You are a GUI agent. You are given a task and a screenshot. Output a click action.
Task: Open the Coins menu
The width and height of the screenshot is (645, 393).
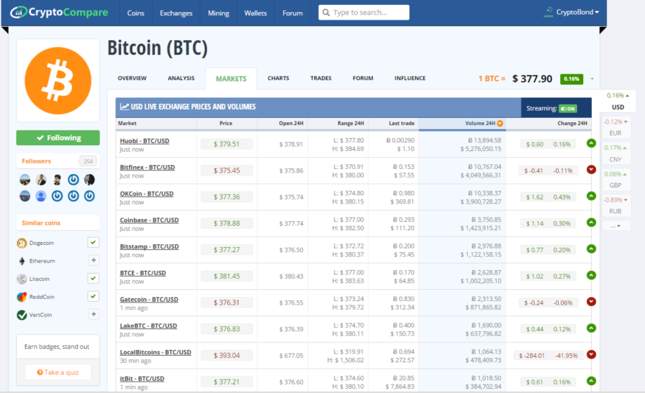click(x=136, y=13)
